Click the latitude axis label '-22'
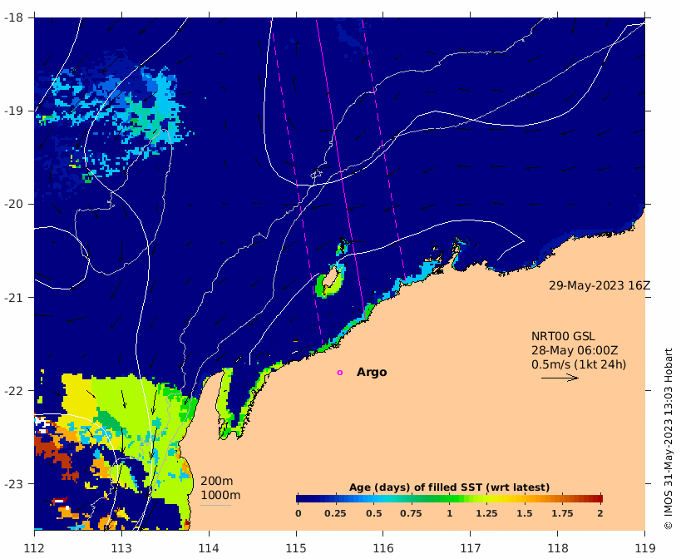Screen dimensions: 681x559 click(12, 390)
